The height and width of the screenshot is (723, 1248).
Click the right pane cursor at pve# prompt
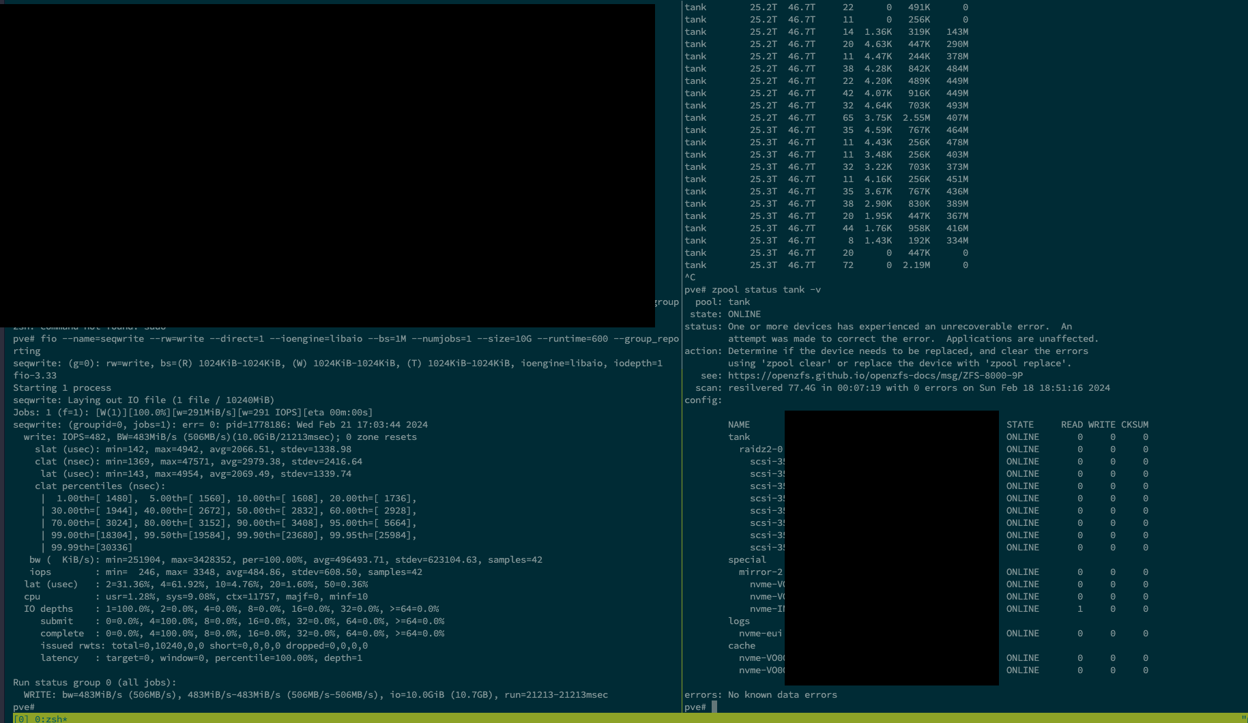tap(714, 707)
